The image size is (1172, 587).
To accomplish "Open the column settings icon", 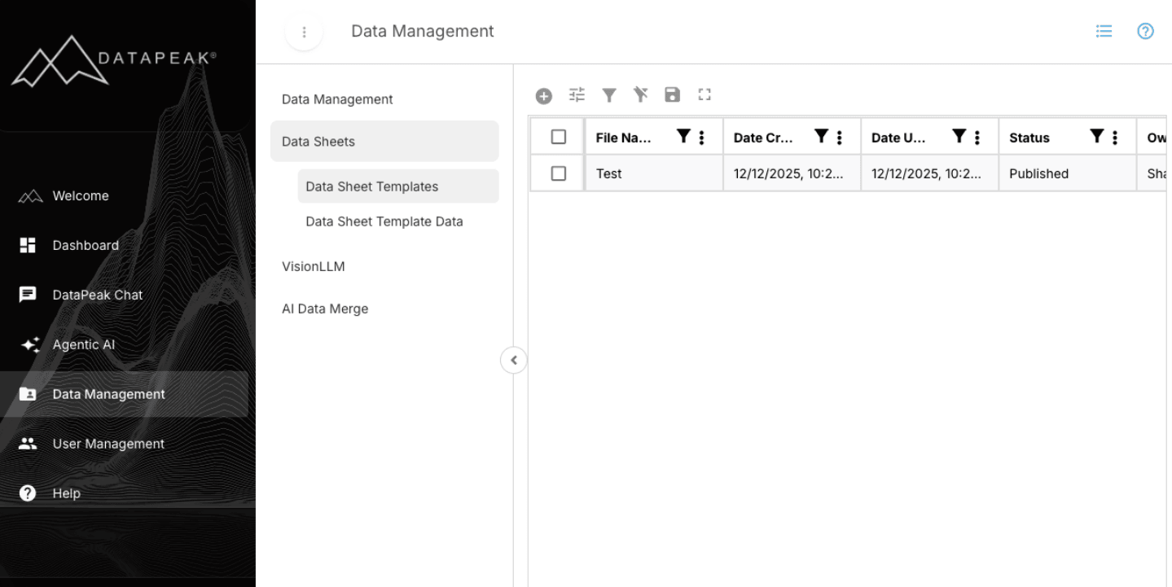I will pyautogui.click(x=577, y=95).
